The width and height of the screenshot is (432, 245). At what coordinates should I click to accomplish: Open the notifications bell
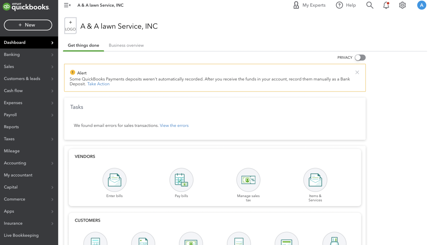click(386, 5)
